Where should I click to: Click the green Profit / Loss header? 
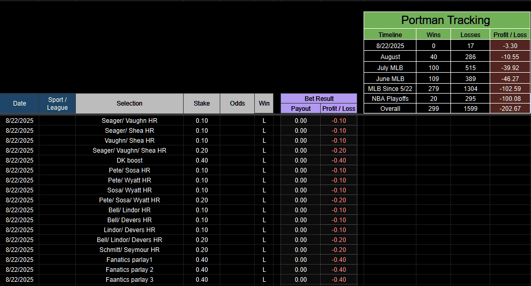(x=510, y=35)
